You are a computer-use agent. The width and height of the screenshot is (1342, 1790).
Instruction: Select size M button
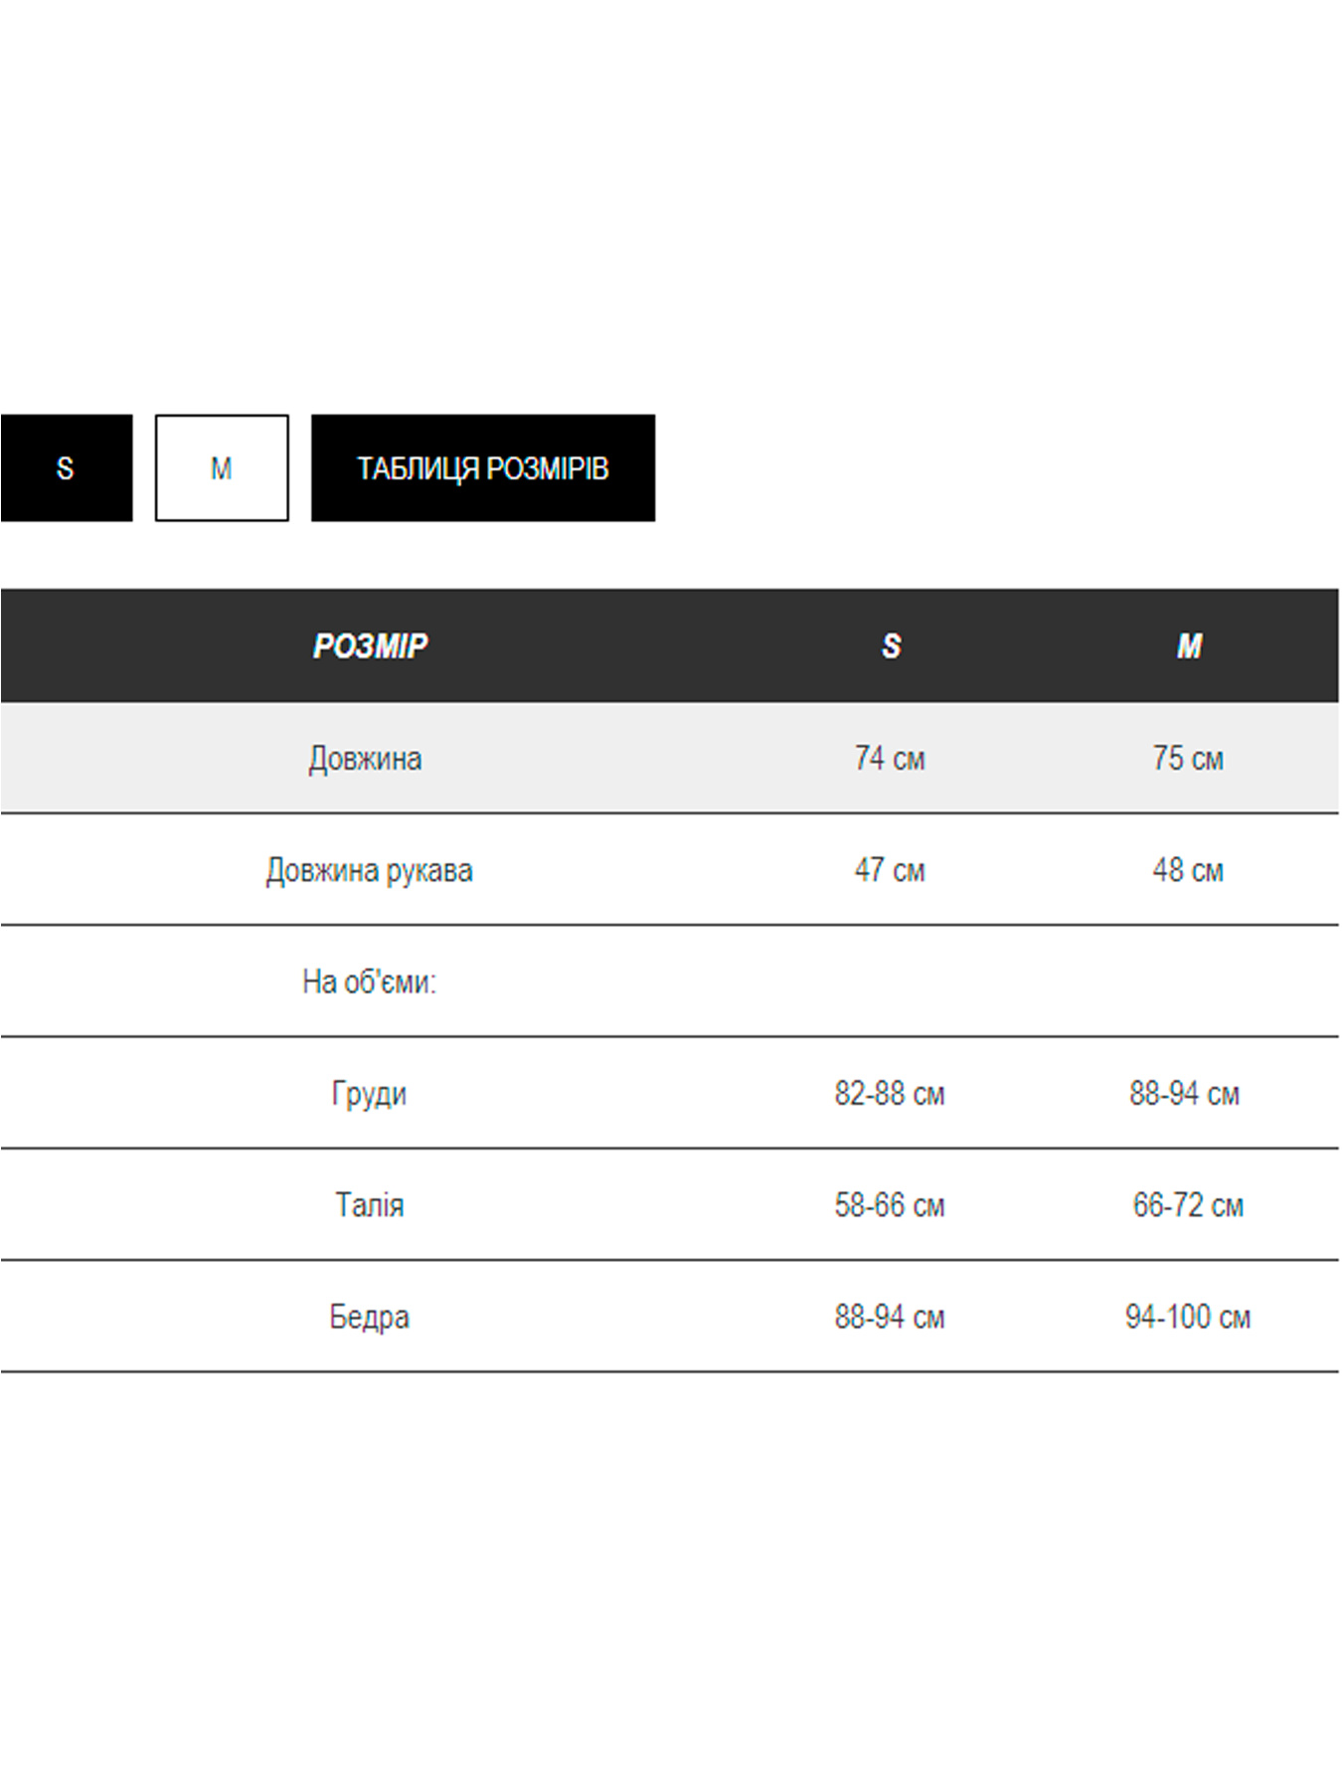tap(222, 467)
